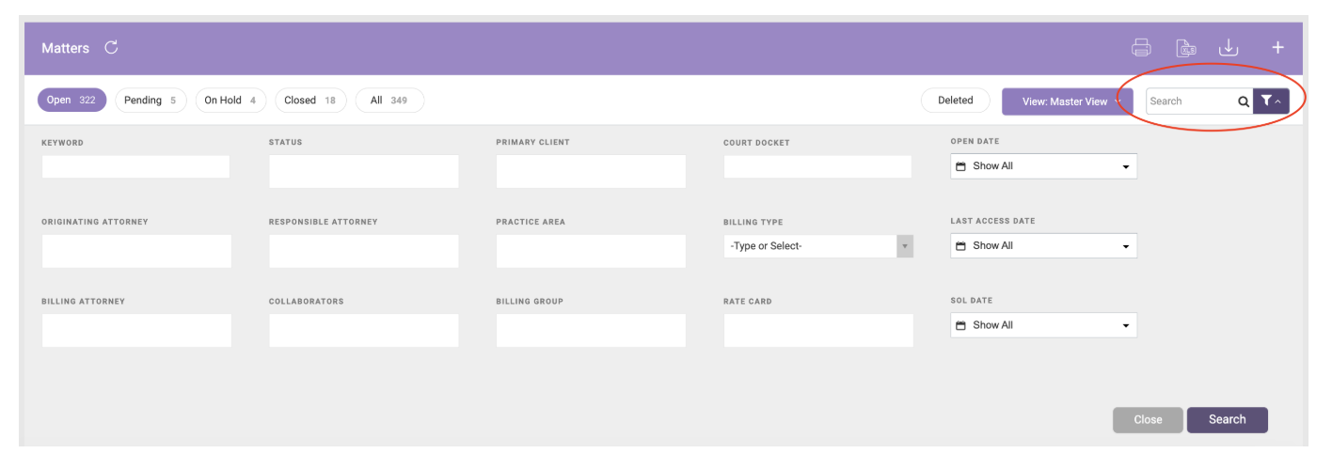This screenshot has width=1332, height=453.
Task: Run the filter with Search button
Action: (1228, 420)
